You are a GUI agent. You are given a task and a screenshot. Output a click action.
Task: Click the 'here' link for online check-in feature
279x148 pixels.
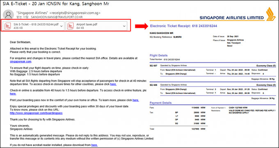13,94
